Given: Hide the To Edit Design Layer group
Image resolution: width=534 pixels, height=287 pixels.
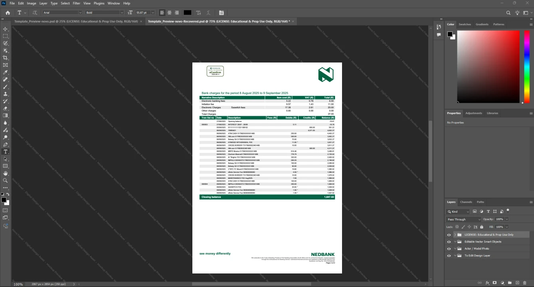Looking at the screenshot, I should pos(449,256).
